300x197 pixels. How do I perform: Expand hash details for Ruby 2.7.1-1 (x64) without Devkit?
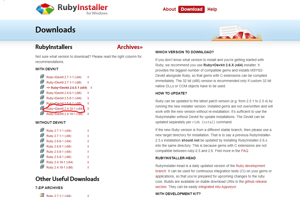88,131
